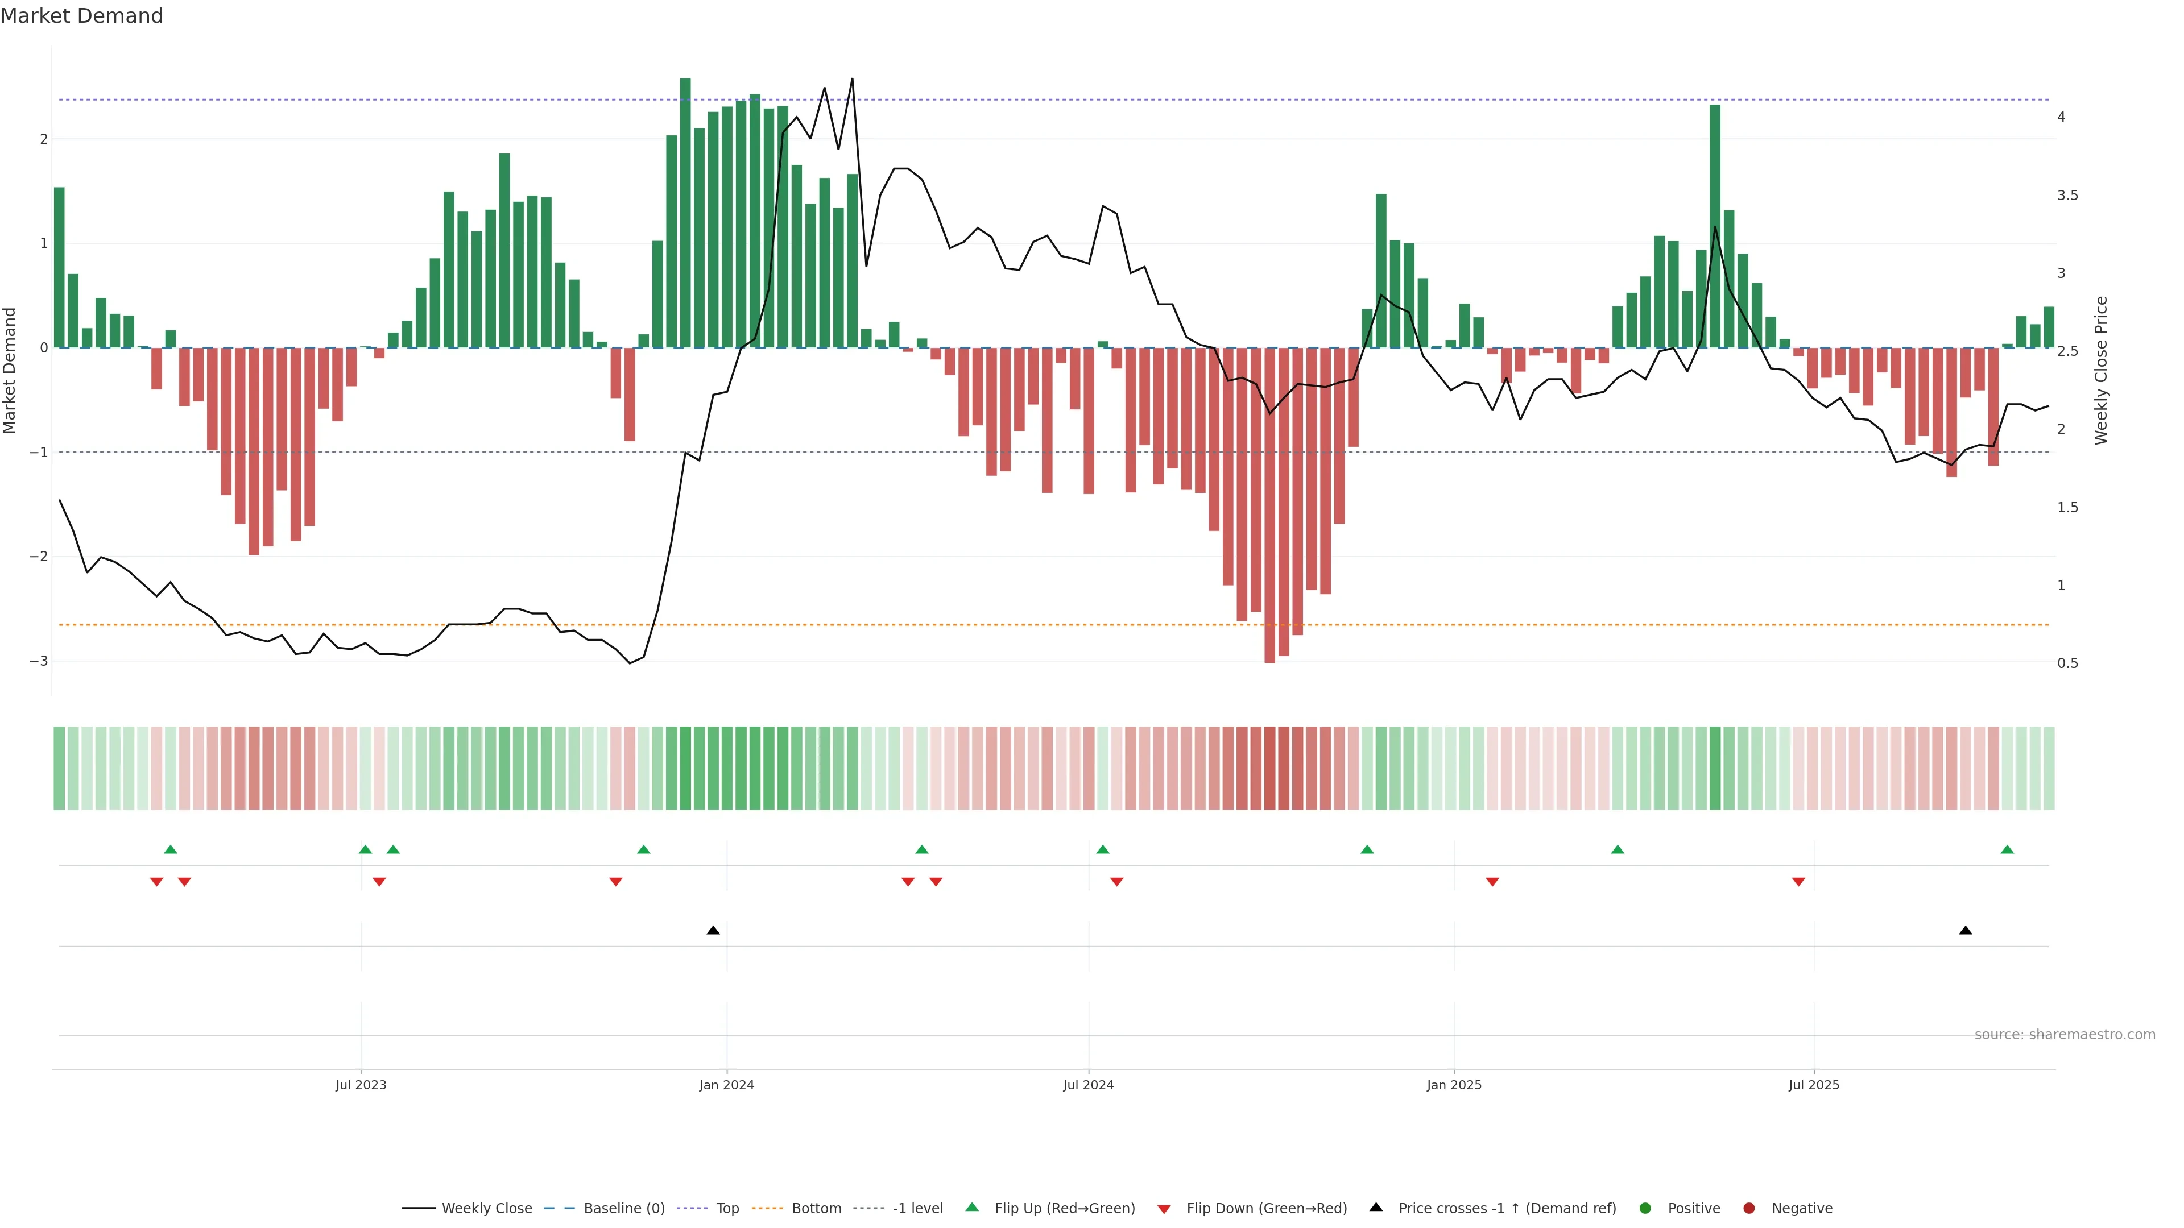Viewport: 2184px width, 1228px height.
Task: Click the black Price crosses -1 legend triangle
Action: click(1376, 1207)
